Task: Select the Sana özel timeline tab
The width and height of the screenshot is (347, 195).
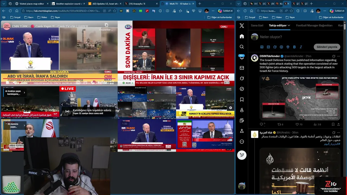Action: pos(257,25)
